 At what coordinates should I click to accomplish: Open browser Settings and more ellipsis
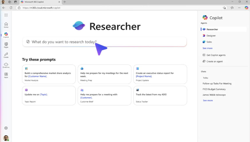tap(239, 8)
